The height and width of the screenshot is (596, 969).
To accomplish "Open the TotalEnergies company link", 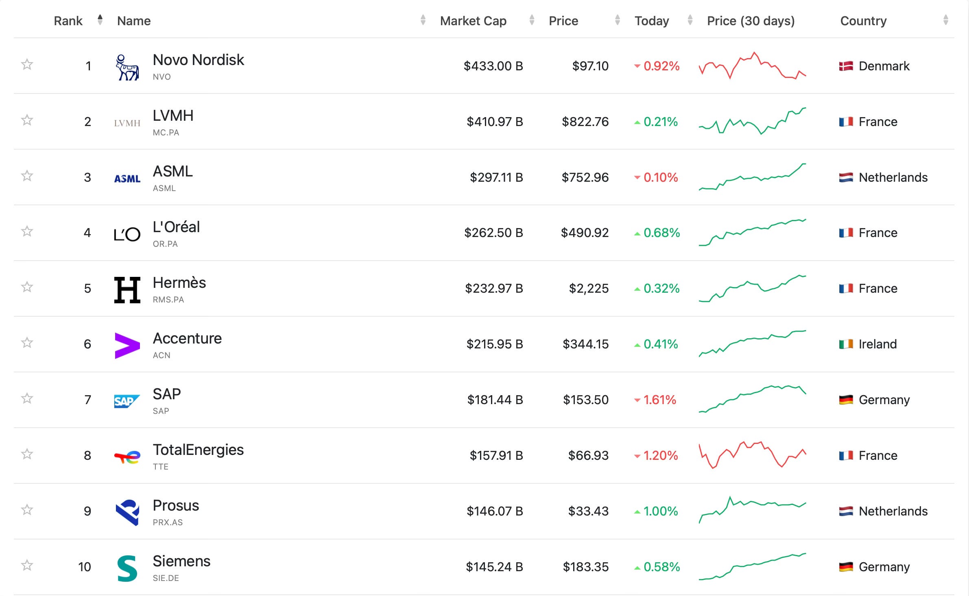I will click(x=198, y=450).
